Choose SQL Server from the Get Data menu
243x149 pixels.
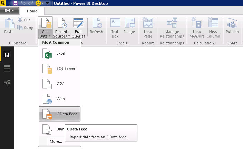[59, 68]
